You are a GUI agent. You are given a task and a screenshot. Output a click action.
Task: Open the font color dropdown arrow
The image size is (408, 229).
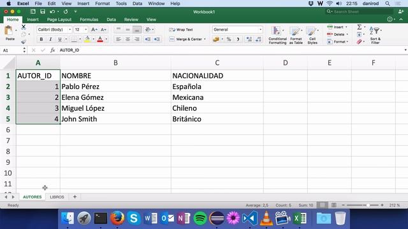tap(106, 39)
